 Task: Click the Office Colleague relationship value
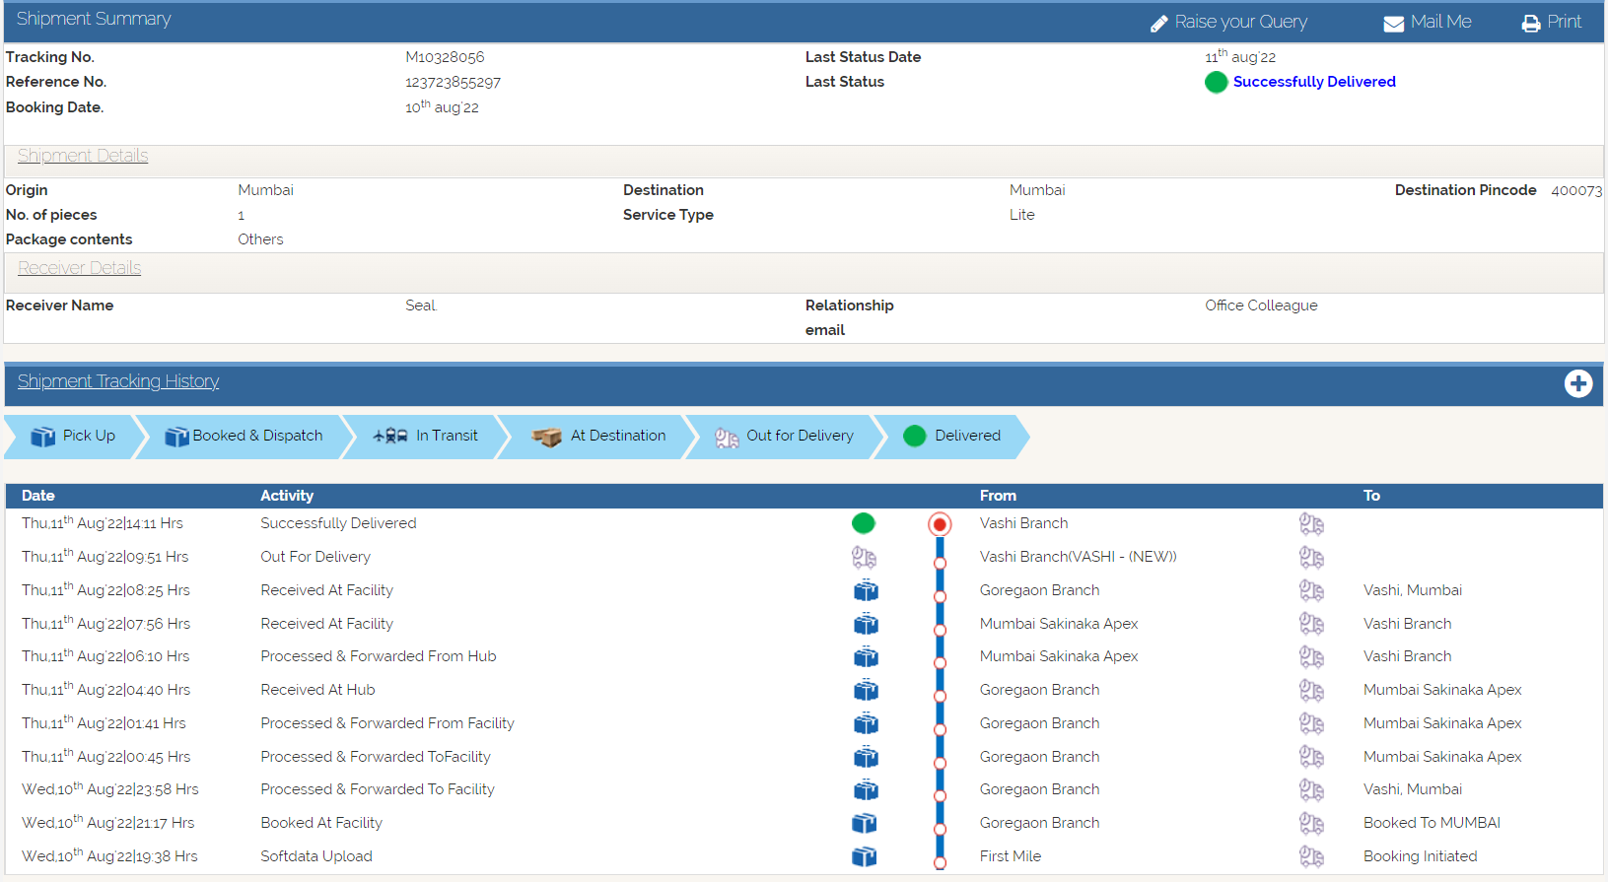point(1261,305)
